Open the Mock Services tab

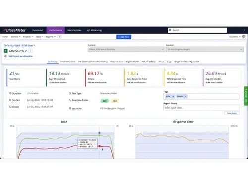pyautogui.click(x=74, y=30)
